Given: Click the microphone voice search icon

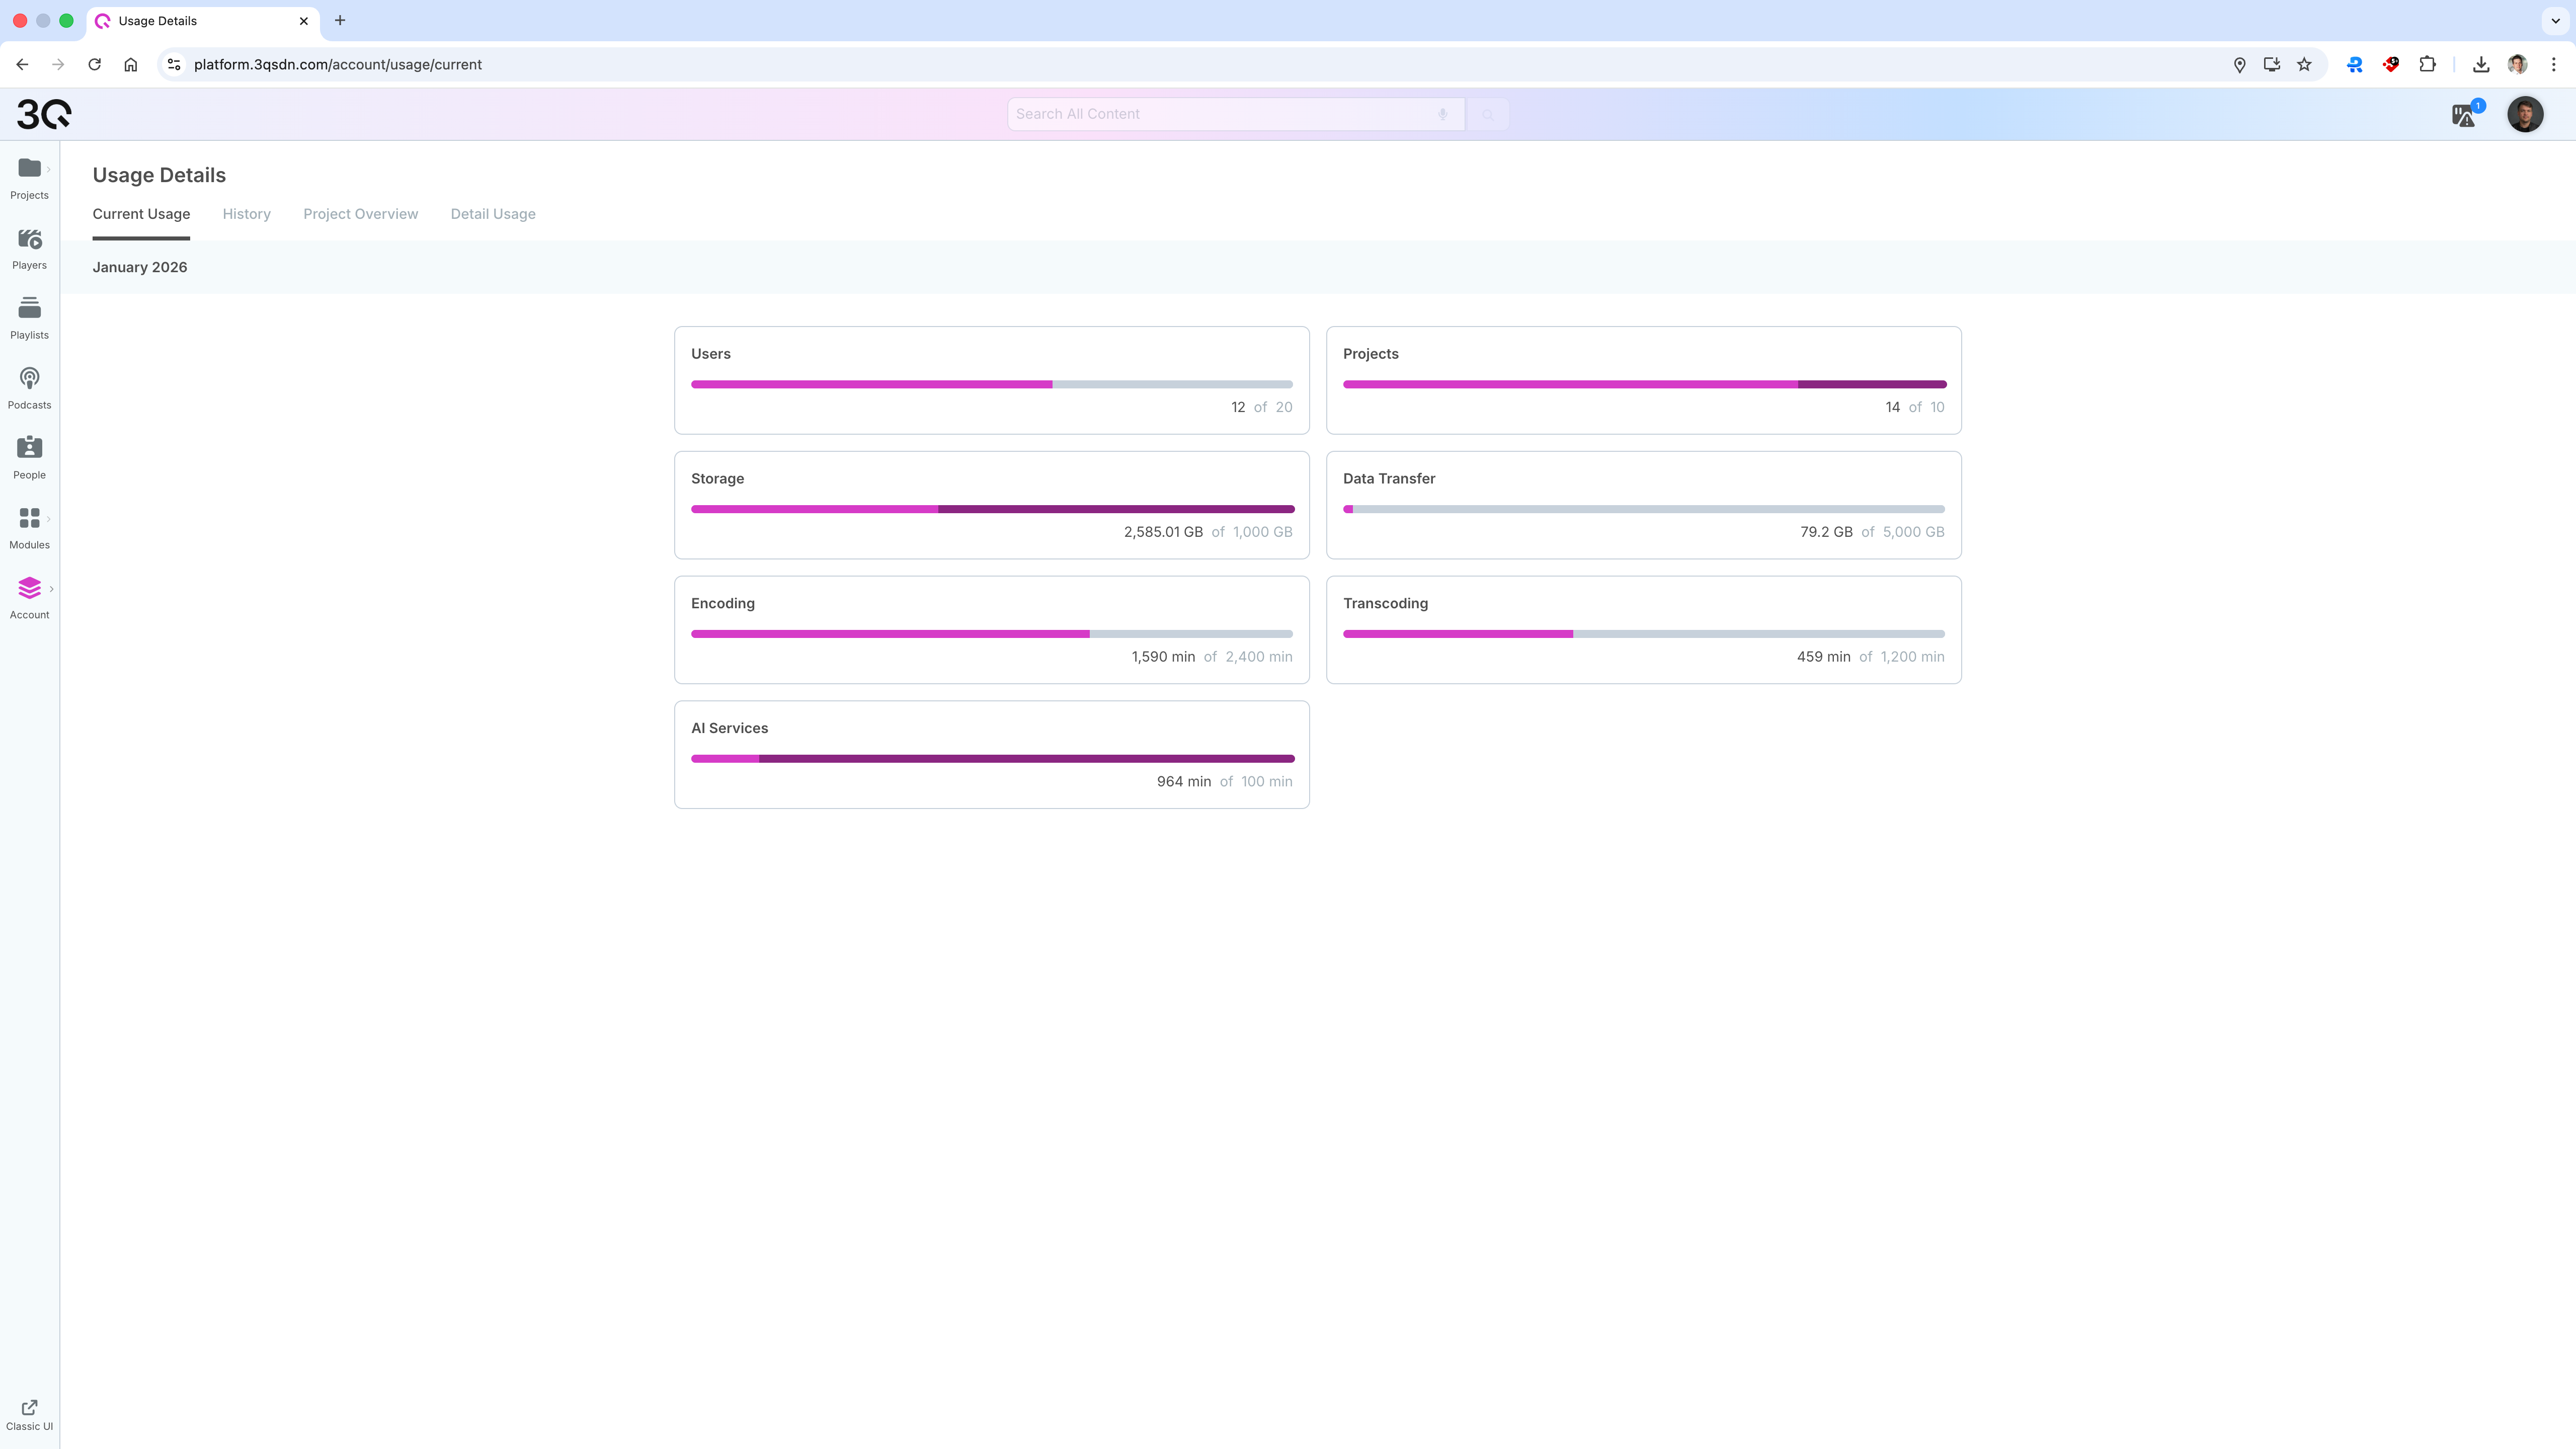Looking at the screenshot, I should pyautogui.click(x=1442, y=114).
